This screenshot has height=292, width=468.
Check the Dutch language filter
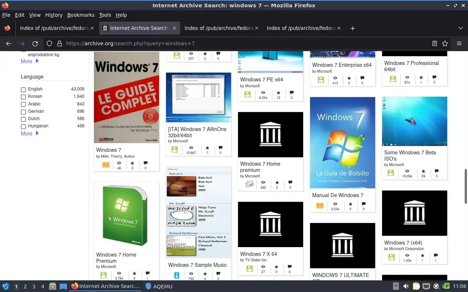(23, 119)
